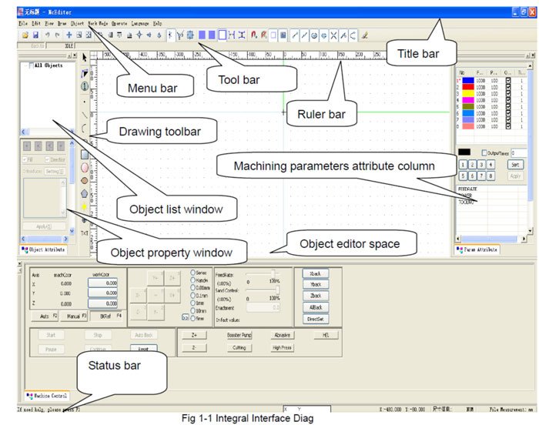
Task: Click the >> expand button beside jog radios
Action: pyautogui.click(x=185, y=318)
